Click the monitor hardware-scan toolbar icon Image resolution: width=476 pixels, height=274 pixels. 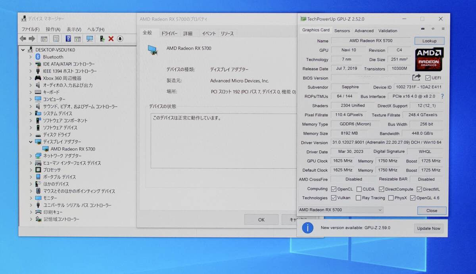click(90, 38)
